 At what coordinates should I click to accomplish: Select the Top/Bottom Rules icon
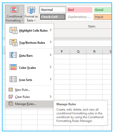14,43
